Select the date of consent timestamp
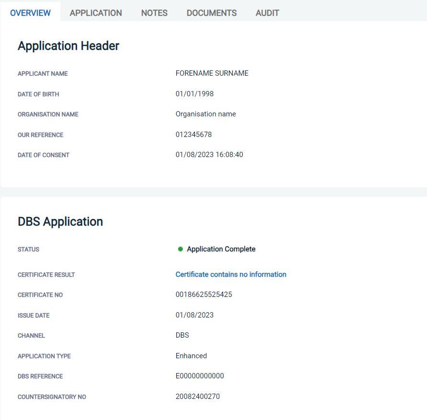This screenshot has width=427, height=420. point(209,155)
